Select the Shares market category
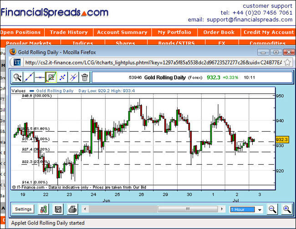This screenshot has width=296, height=229. [126, 42]
